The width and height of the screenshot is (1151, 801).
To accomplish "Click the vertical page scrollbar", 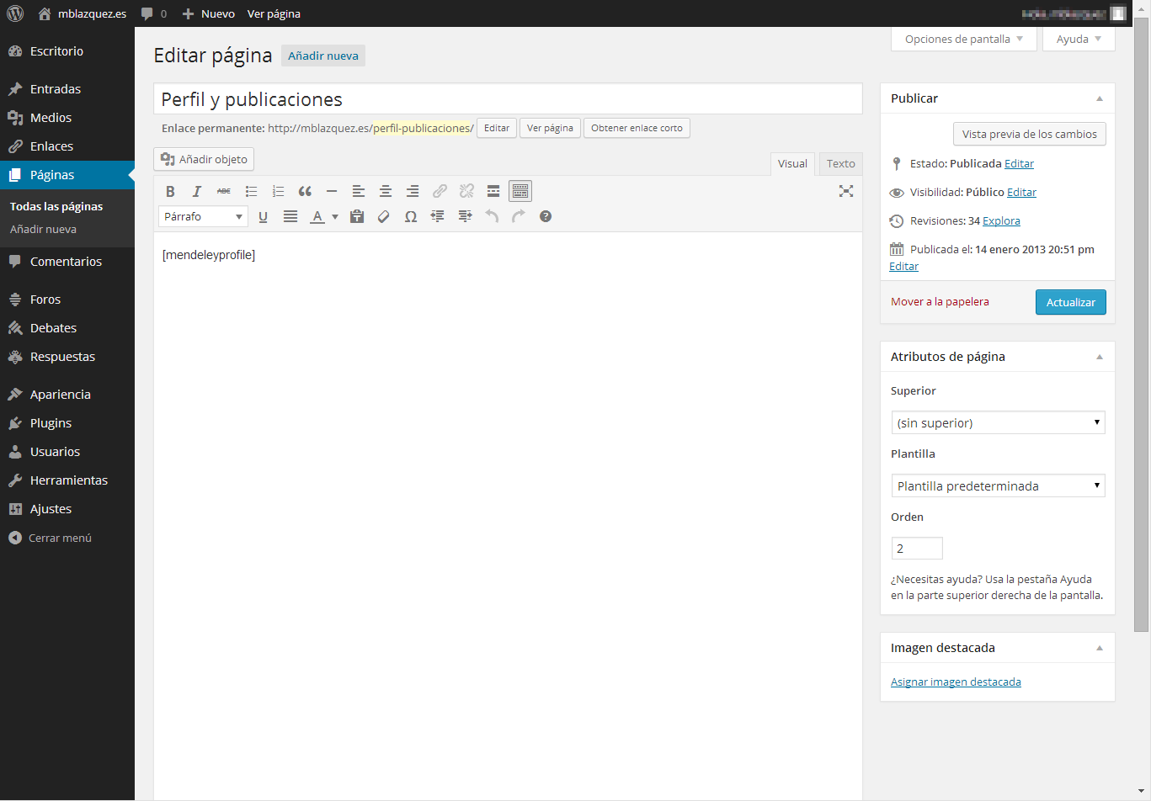I will (x=1141, y=324).
